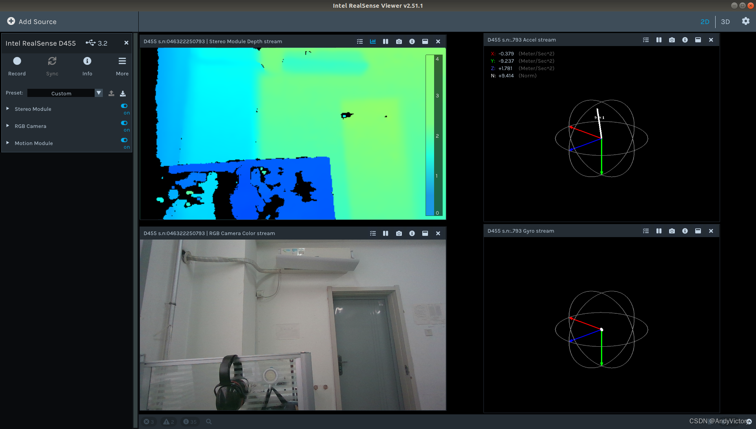Image resolution: width=756 pixels, height=429 pixels.
Task: Open the device Info icon
Action: (x=87, y=61)
